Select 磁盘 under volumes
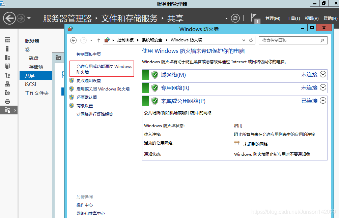The width and height of the screenshot is (339, 218). pyautogui.click(x=34, y=58)
